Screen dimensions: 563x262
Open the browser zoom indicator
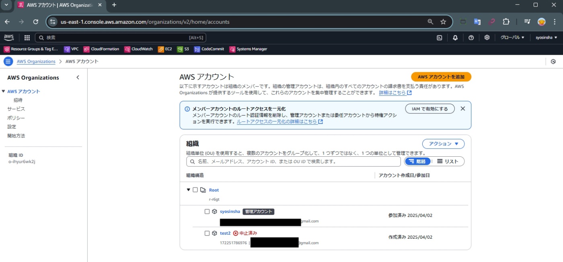(x=430, y=22)
